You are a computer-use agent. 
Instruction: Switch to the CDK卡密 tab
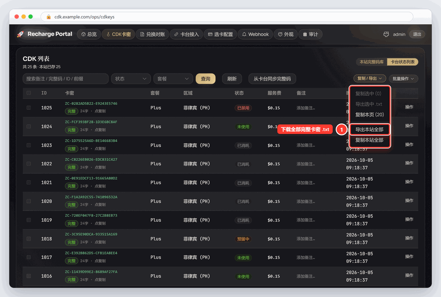(118, 34)
